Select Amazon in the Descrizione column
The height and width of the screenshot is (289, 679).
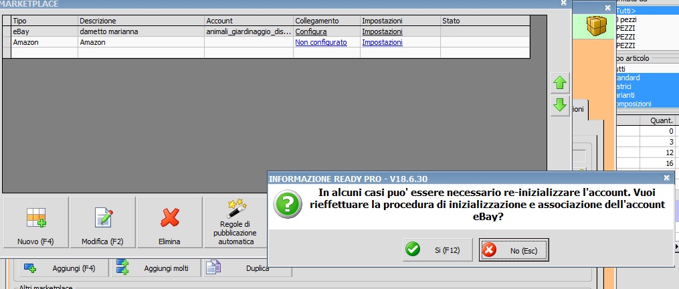(x=141, y=42)
